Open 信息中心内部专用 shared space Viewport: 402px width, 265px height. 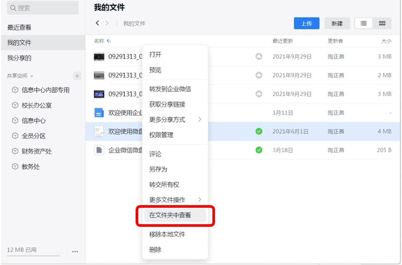[x=45, y=90]
